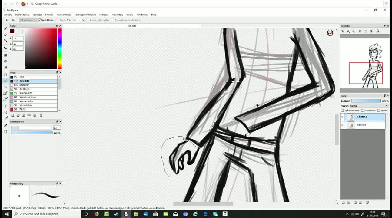Image resolution: width=392 pixels, height=218 pixels.
Task: Open browser menu arrow beside Firefox logo
Action: click(28, 4)
